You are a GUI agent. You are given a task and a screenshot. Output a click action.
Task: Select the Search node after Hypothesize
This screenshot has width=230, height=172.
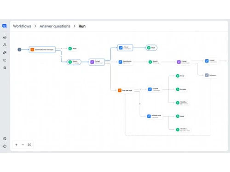click(x=154, y=62)
